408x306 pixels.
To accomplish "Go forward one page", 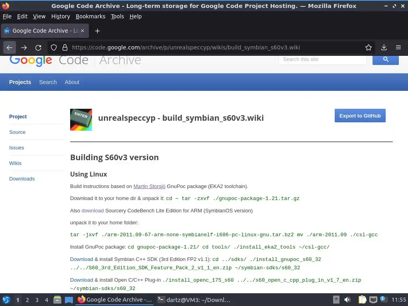I will (24, 47).
